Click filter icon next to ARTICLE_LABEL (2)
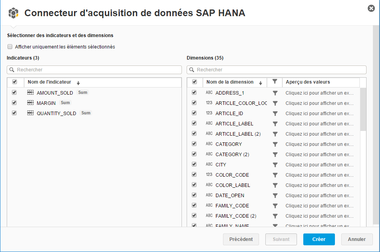The image size is (380, 252). (x=275, y=134)
